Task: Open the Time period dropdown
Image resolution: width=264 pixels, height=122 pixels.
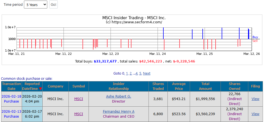Action: pyautogui.click(x=35, y=5)
